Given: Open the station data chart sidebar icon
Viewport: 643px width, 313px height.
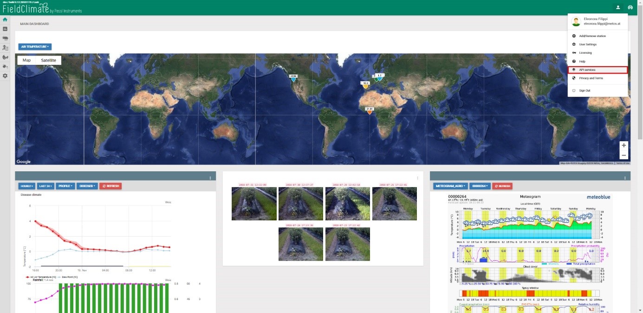Looking at the screenshot, I should pyautogui.click(x=5, y=29).
